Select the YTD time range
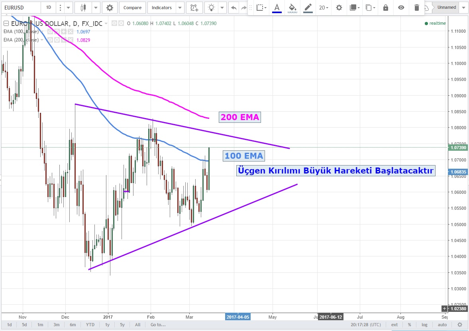This screenshot has width=469, height=331. tap(90, 325)
